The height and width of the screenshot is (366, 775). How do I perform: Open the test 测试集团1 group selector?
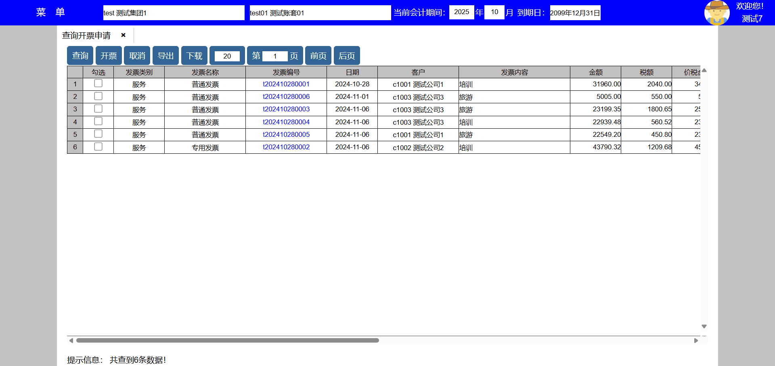[x=174, y=13]
